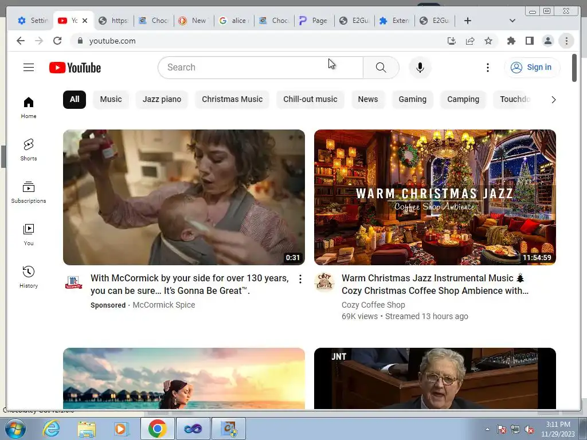The image size is (587, 440).
Task: Click the YouTube logo
Action: point(75,68)
